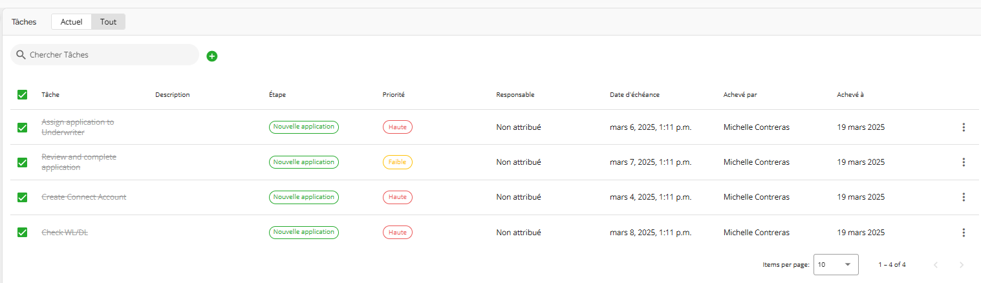This screenshot has height=283, width=981.
Task: Click the Faible priority badge
Action: click(397, 162)
